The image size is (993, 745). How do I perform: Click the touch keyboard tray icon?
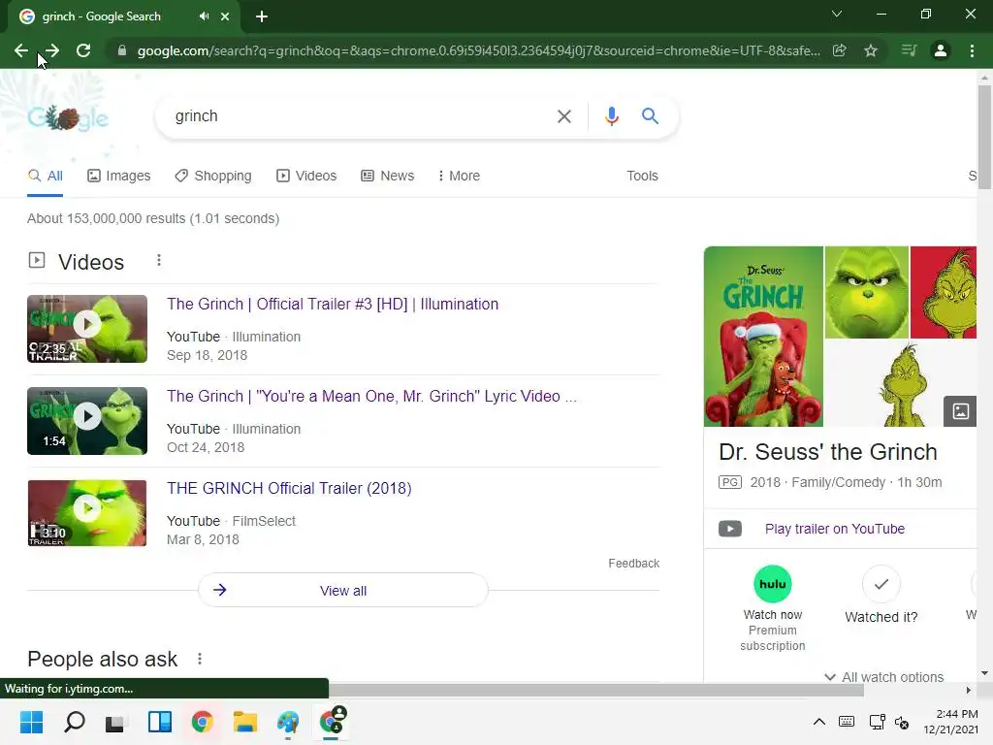(846, 722)
